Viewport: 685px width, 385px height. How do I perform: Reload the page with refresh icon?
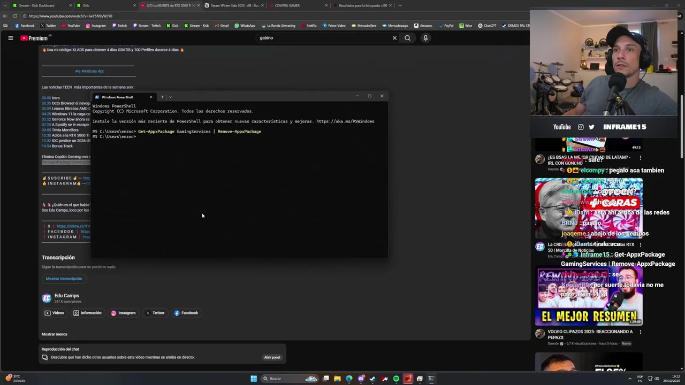(x=15, y=16)
